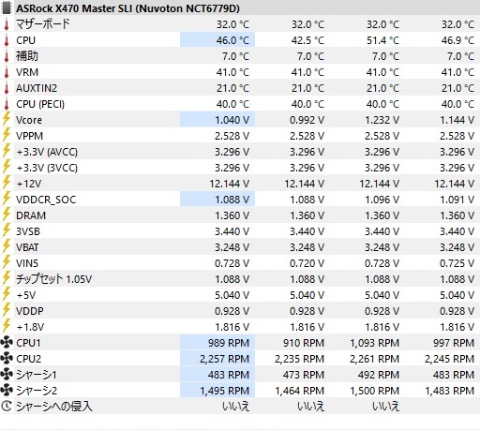
Task: Select the VDDCR_SOC label
Action: tap(46, 200)
